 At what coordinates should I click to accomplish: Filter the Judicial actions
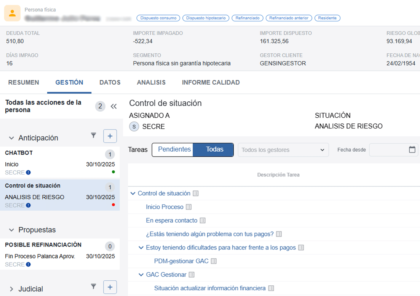coord(94,286)
